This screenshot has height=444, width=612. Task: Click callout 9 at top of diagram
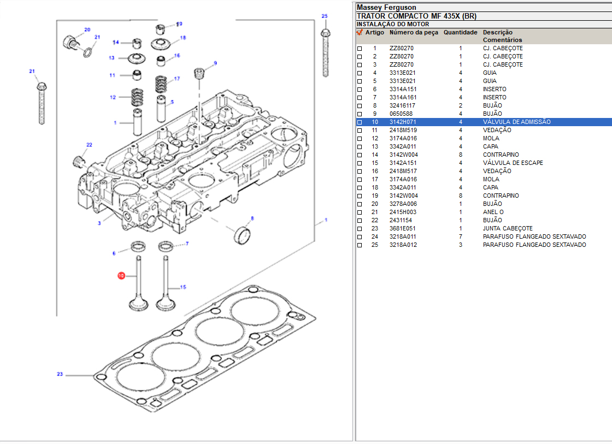pyautogui.click(x=215, y=63)
